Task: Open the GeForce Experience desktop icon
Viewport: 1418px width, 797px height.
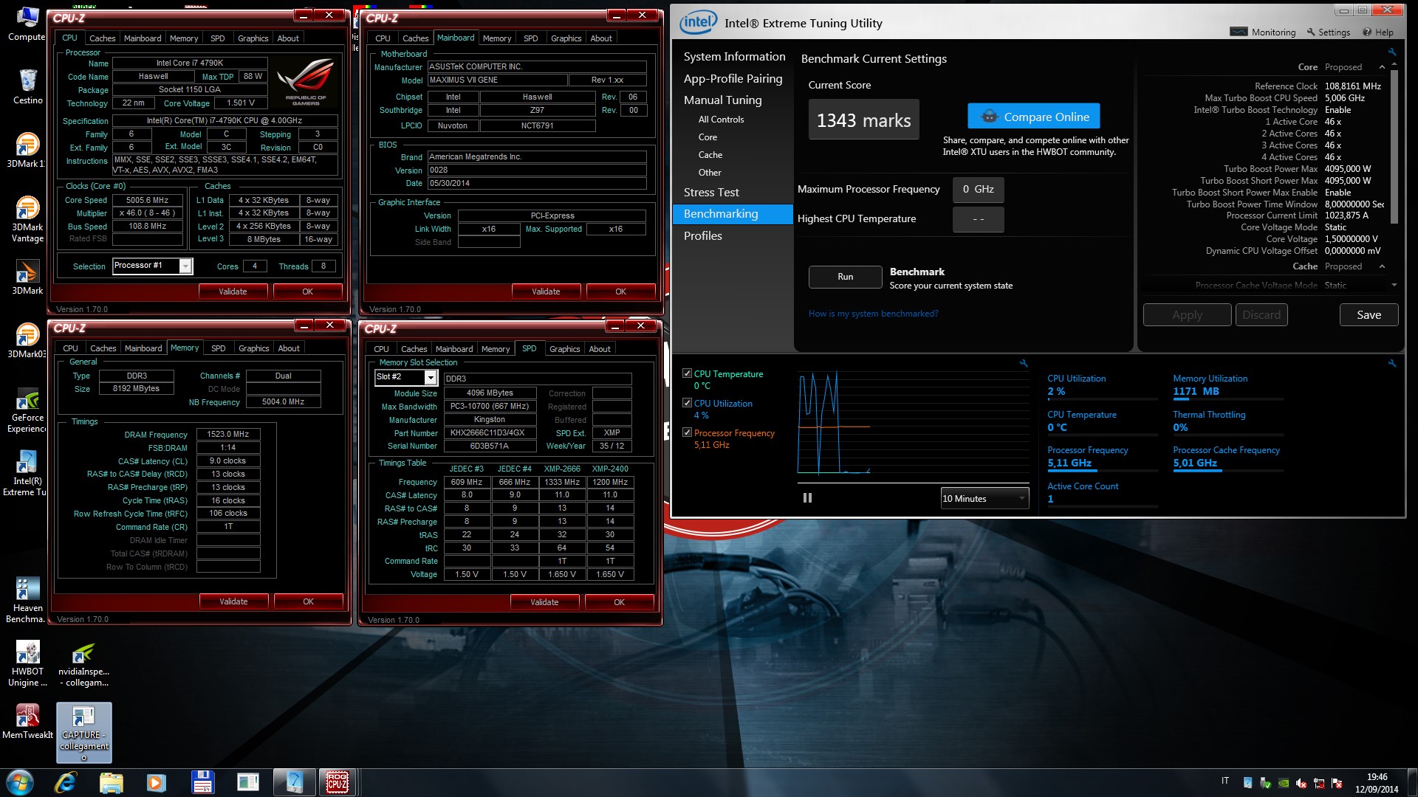Action: pos(27,410)
